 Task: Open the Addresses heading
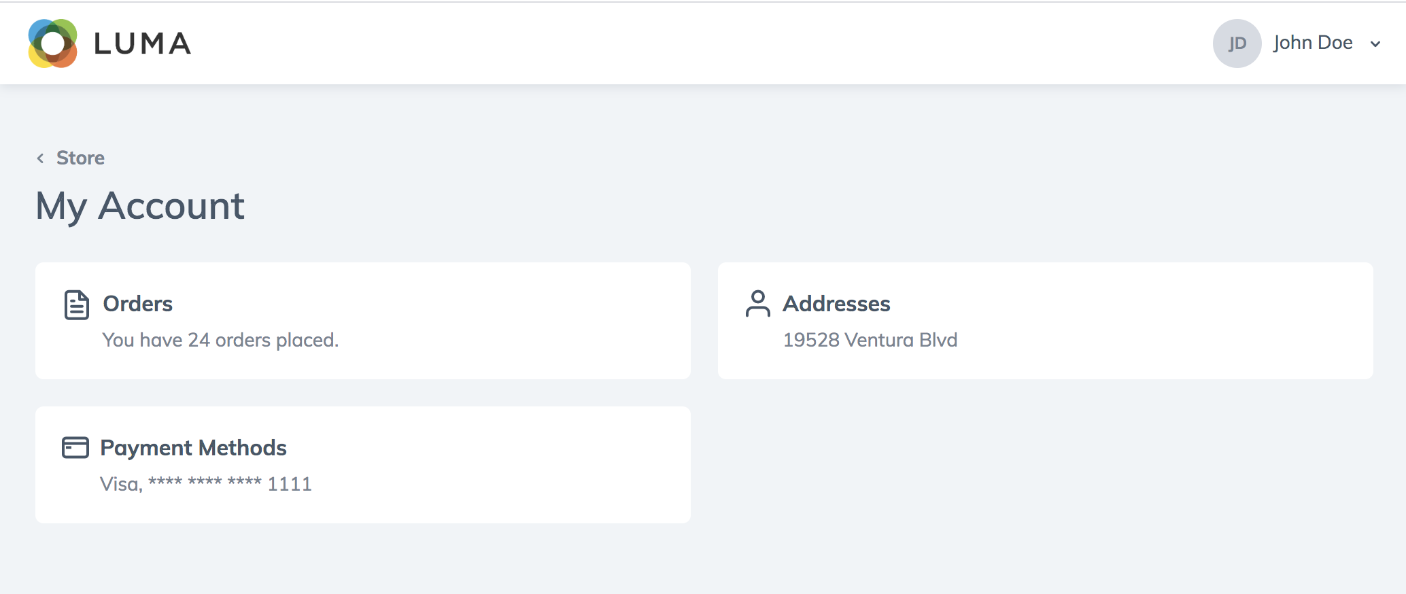pyautogui.click(x=836, y=304)
